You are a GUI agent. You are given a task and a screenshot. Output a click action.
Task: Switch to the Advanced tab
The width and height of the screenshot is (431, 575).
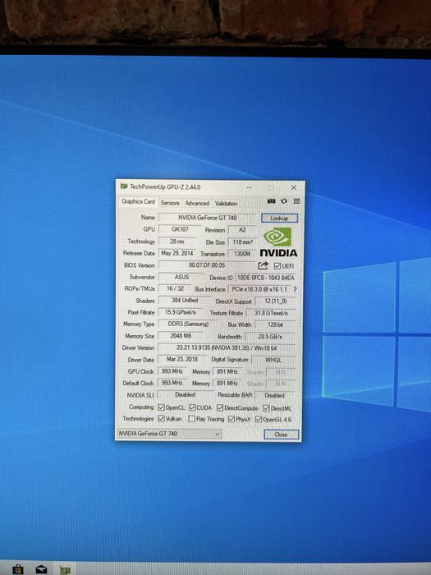point(197,203)
